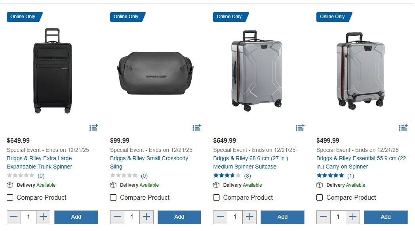Screen dimensions: 415x231
Task: Decrease quantity for Small Crossbody Sling
Action: [x=117, y=217]
